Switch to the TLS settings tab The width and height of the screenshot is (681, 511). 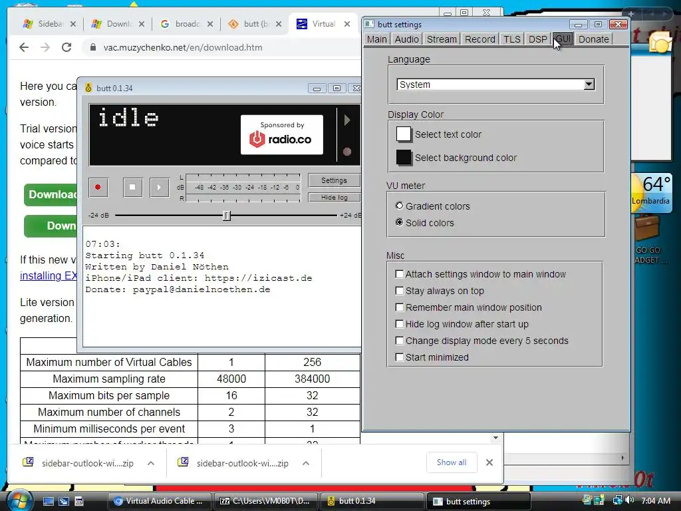click(511, 39)
